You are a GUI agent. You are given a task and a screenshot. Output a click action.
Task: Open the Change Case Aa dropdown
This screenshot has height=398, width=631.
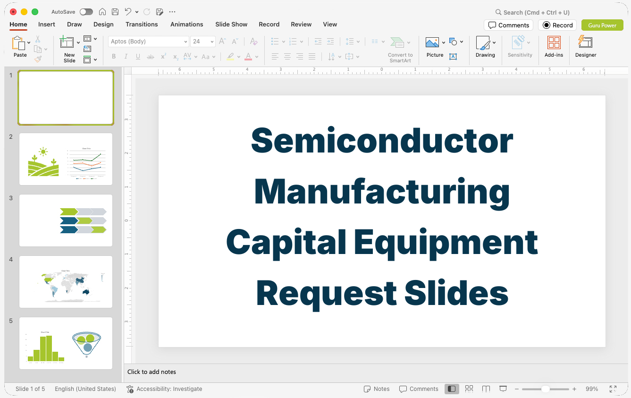point(208,57)
